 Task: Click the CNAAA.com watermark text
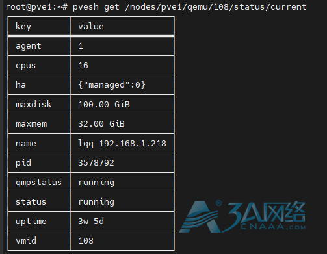[x=273, y=227]
